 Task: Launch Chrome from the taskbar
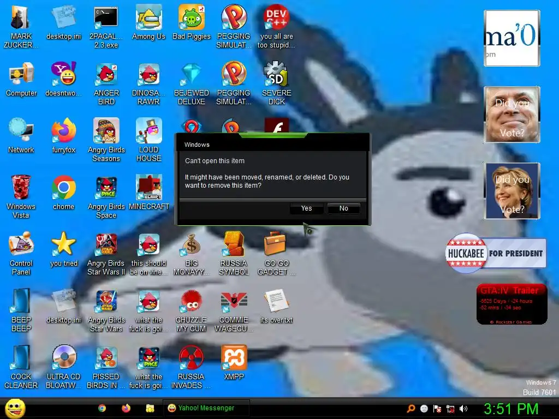(102, 408)
